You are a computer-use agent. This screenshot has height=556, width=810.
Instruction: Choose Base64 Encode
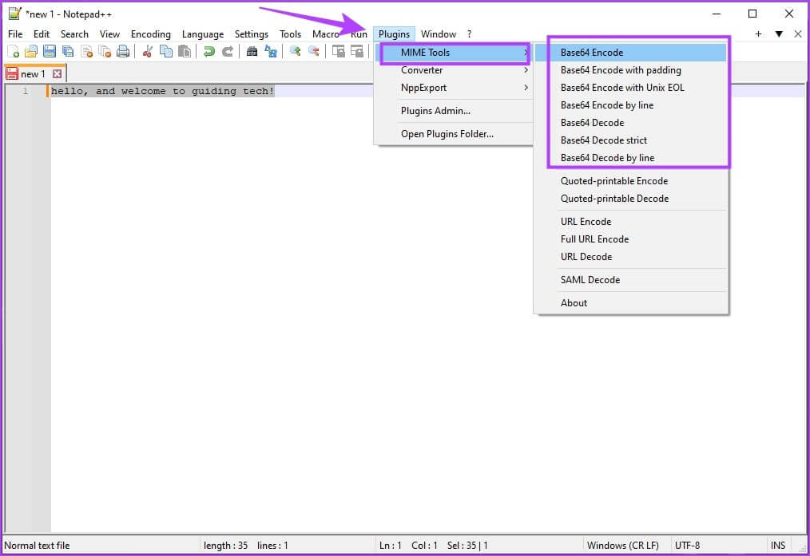631,52
